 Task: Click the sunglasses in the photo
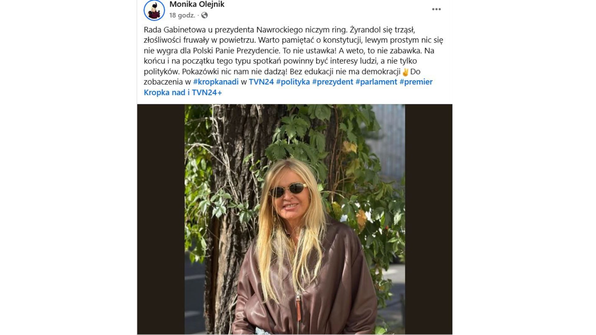pyautogui.click(x=288, y=190)
